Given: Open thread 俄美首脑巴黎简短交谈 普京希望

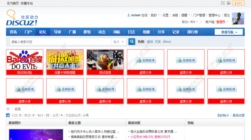Looking at the screenshot, I should [x=94, y=137].
